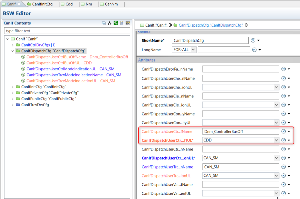300x199 pixels.
Task: Click round icon on CanIfDispatchUserTrc...ionUL row
Action: tap(284, 175)
